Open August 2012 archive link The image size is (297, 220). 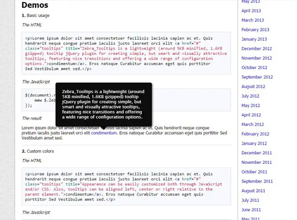click(254, 86)
